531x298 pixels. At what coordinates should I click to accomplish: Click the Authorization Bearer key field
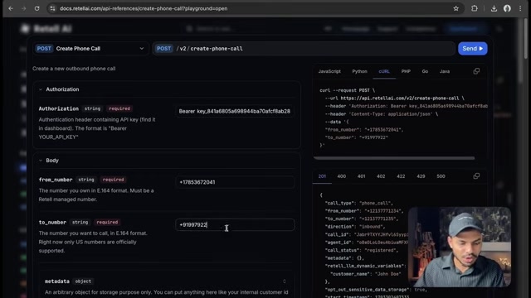(x=235, y=111)
